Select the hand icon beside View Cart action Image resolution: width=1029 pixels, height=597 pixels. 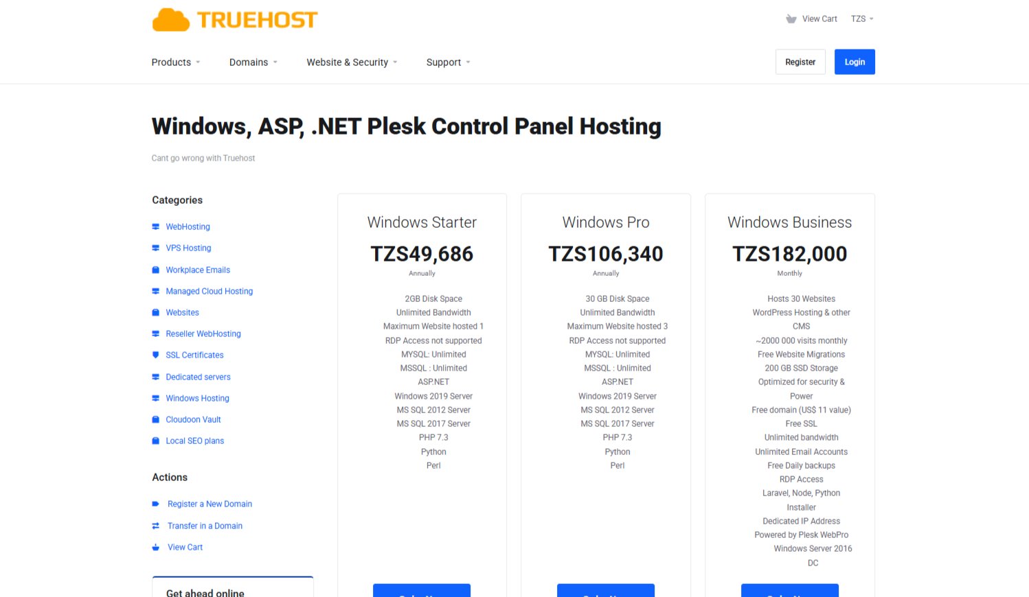157,547
